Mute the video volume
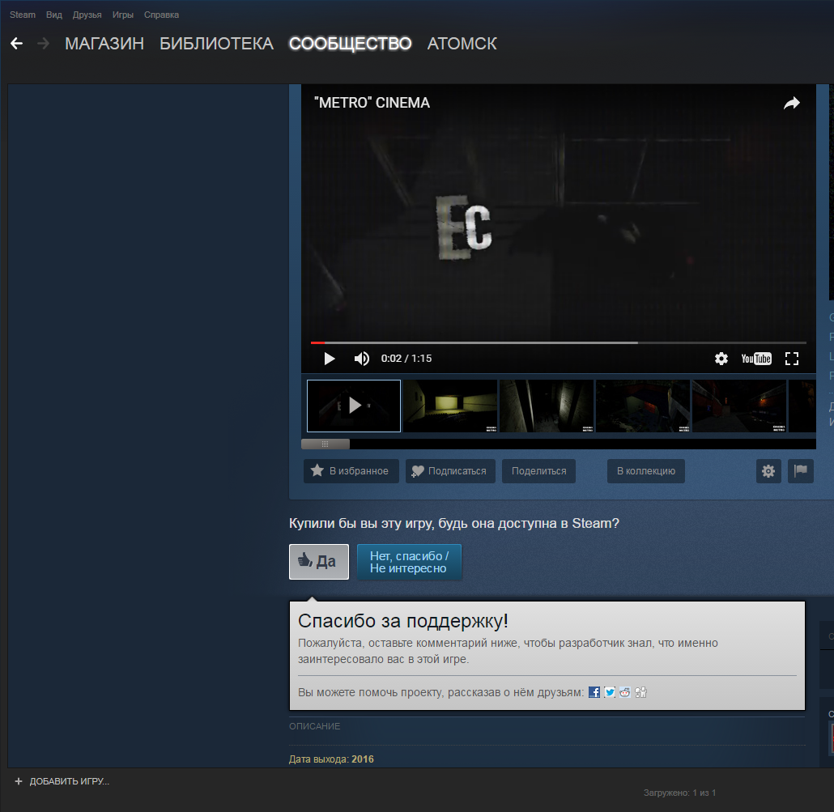The width and height of the screenshot is (834, 812). (x=362, y=359)
